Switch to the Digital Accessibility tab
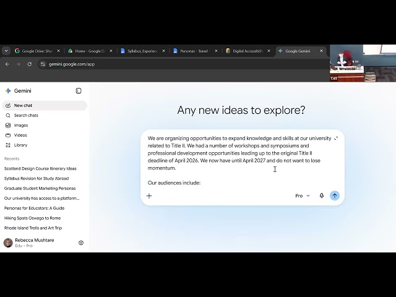 [248, 51]
